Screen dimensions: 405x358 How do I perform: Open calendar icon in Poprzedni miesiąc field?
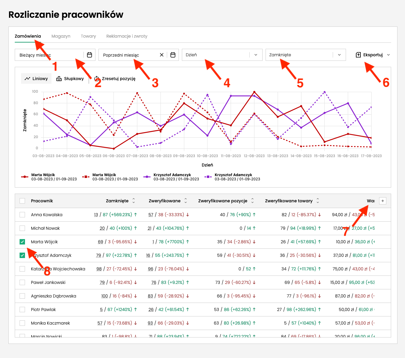tap(173, 55)
